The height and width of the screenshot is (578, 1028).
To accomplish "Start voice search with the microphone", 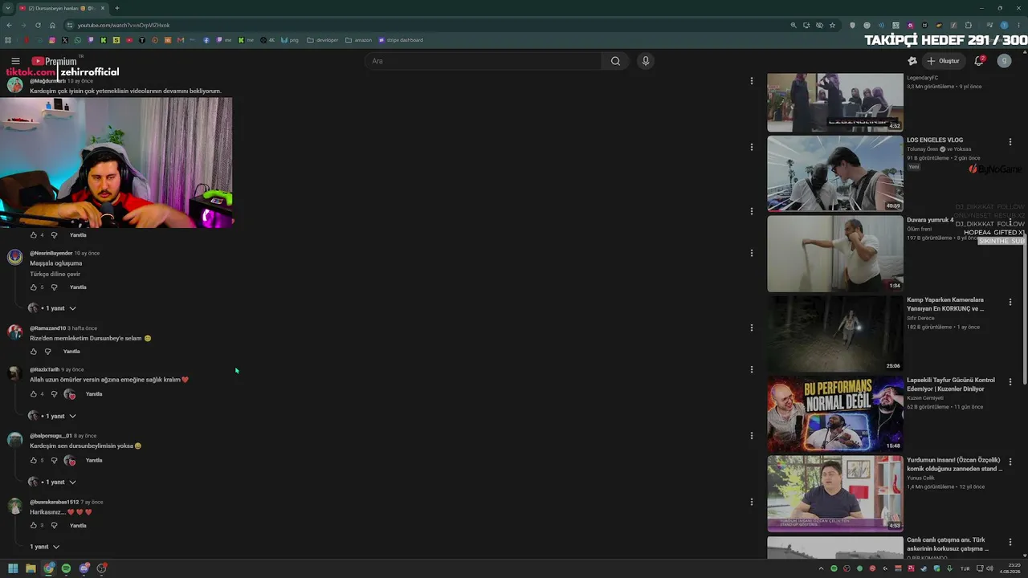I will pos(645,61).
